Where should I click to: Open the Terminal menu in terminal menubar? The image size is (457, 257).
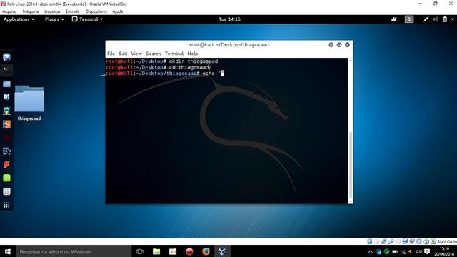[174, 54]
